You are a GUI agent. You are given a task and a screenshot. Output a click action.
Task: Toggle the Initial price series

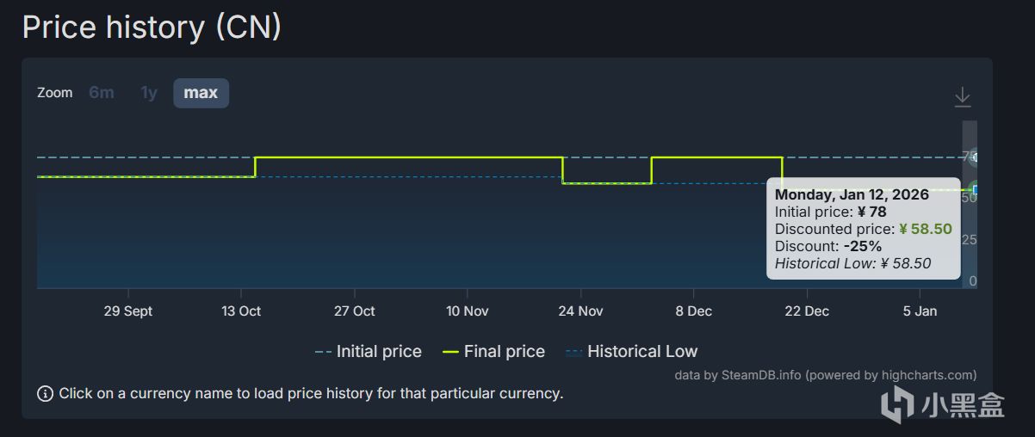coord(379,352)
